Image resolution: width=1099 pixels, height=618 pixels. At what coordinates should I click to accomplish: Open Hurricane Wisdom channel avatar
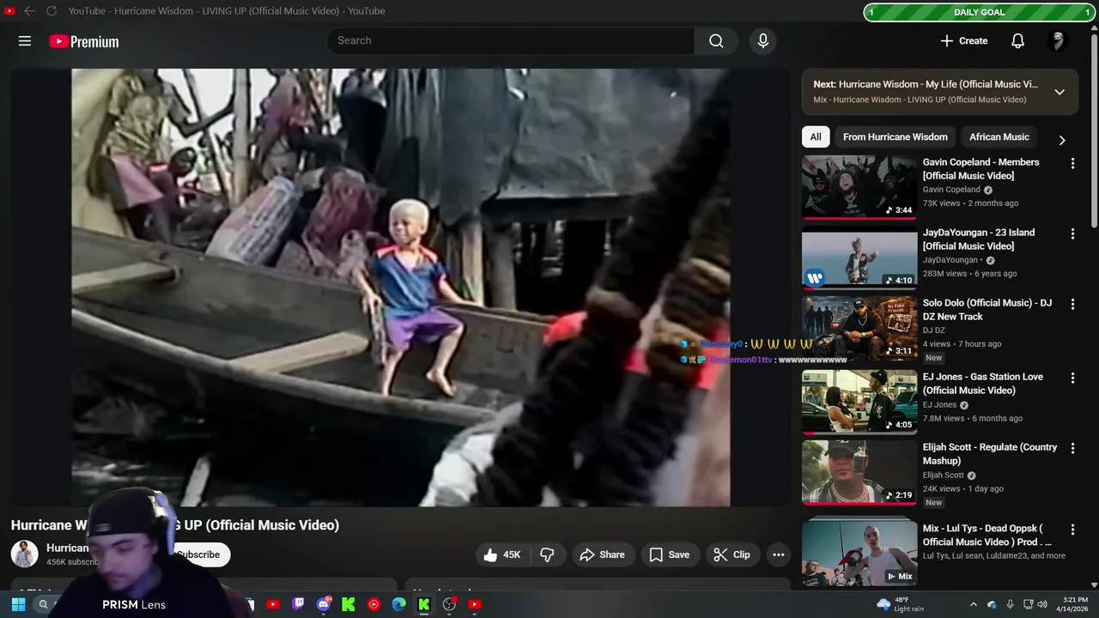[24, 554]
